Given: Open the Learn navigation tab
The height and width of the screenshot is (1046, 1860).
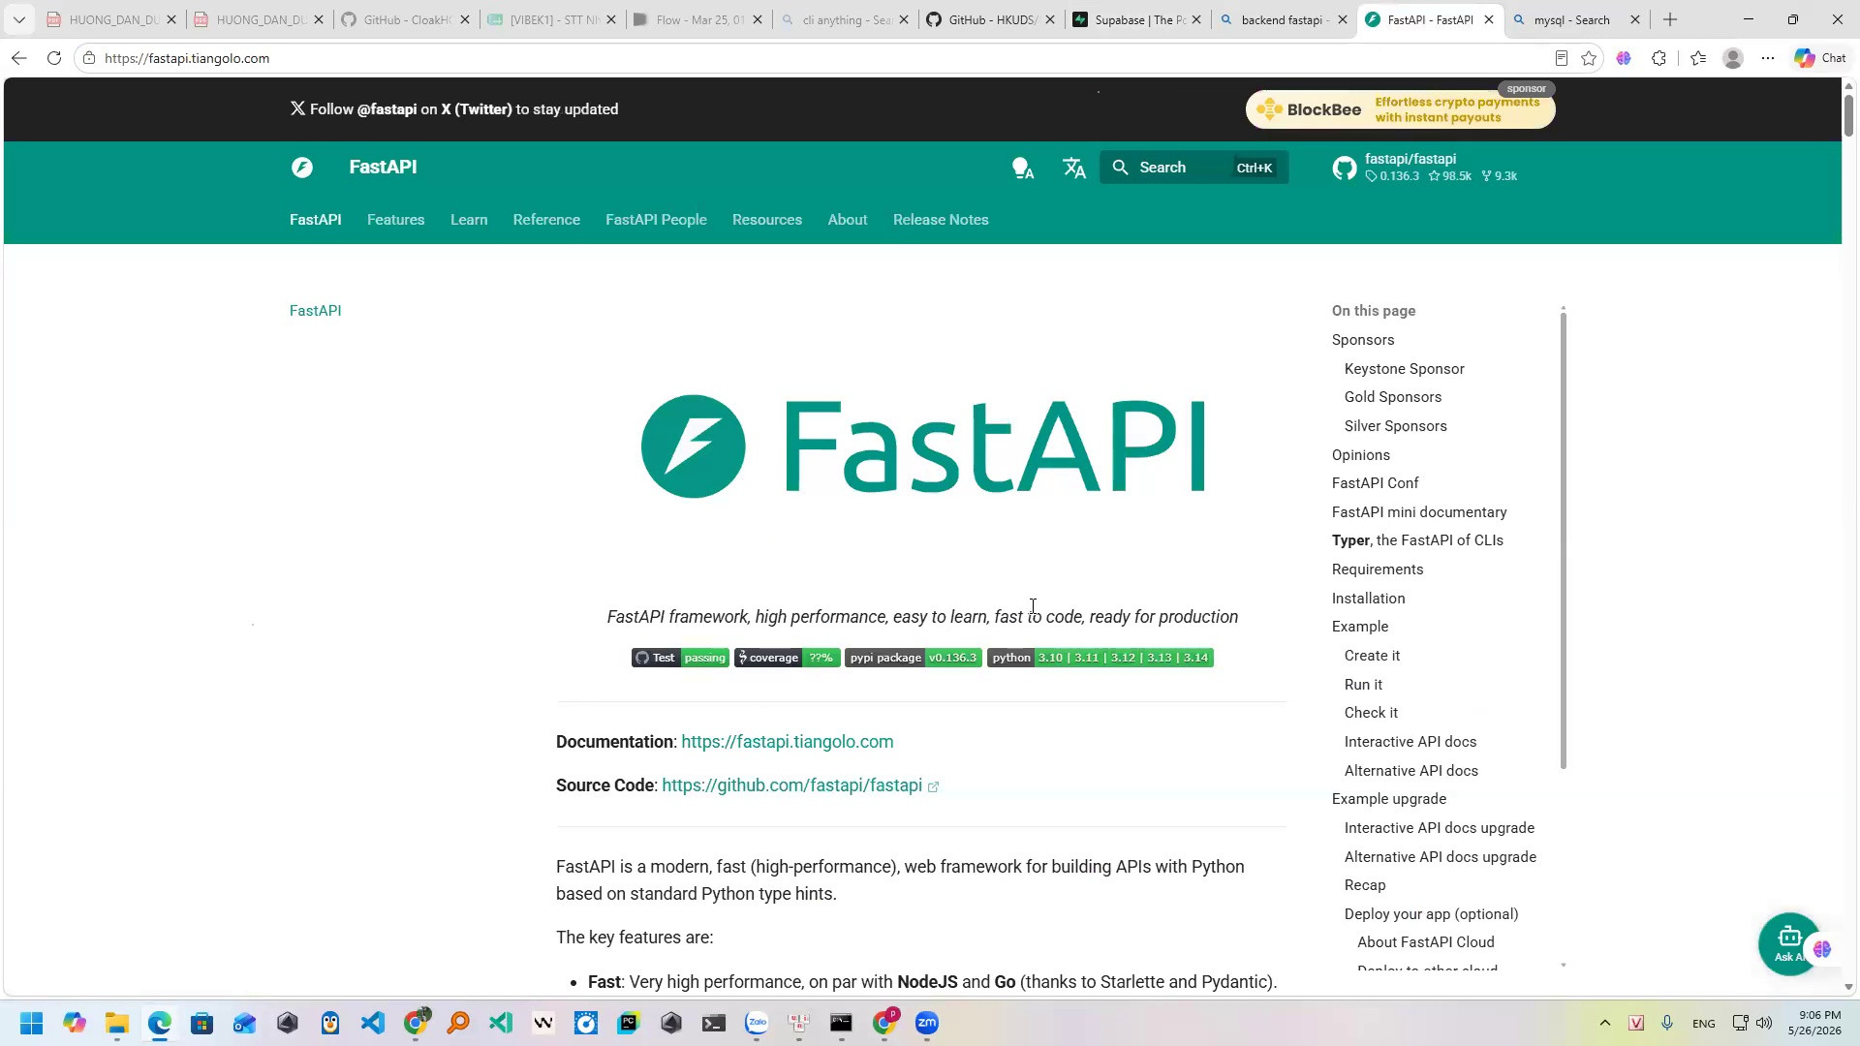Looking at the screenshot, I should pyautogui.click(x=469, y=220).
